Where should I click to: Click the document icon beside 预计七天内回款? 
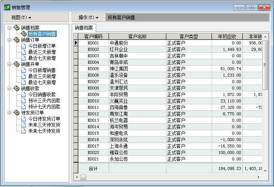(x=24, y=107)
